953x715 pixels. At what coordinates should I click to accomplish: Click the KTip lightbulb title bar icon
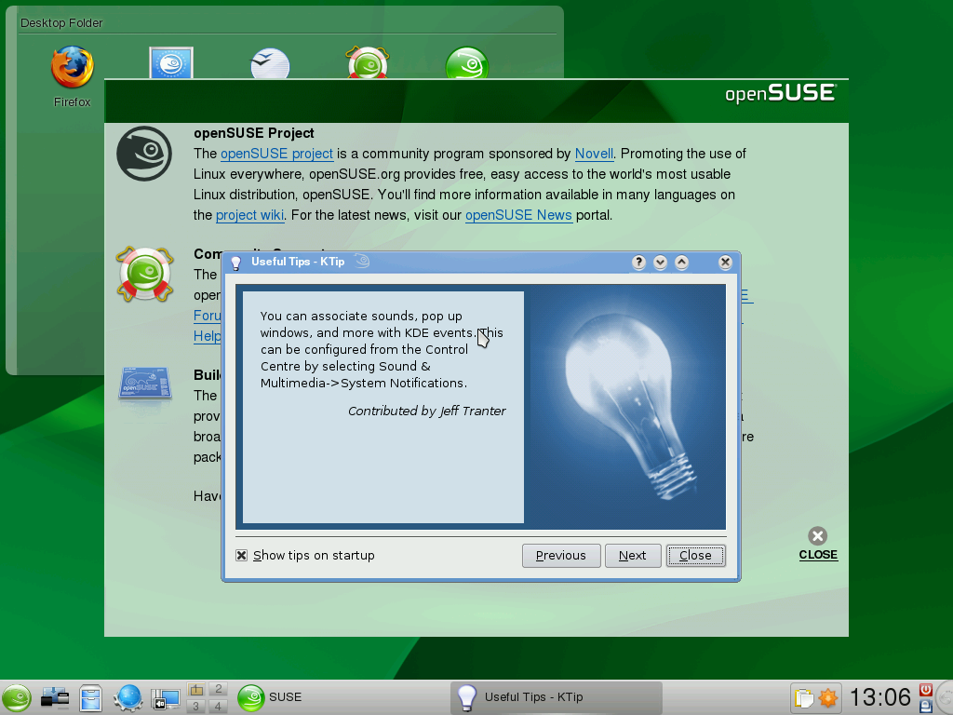coord(236,263)
